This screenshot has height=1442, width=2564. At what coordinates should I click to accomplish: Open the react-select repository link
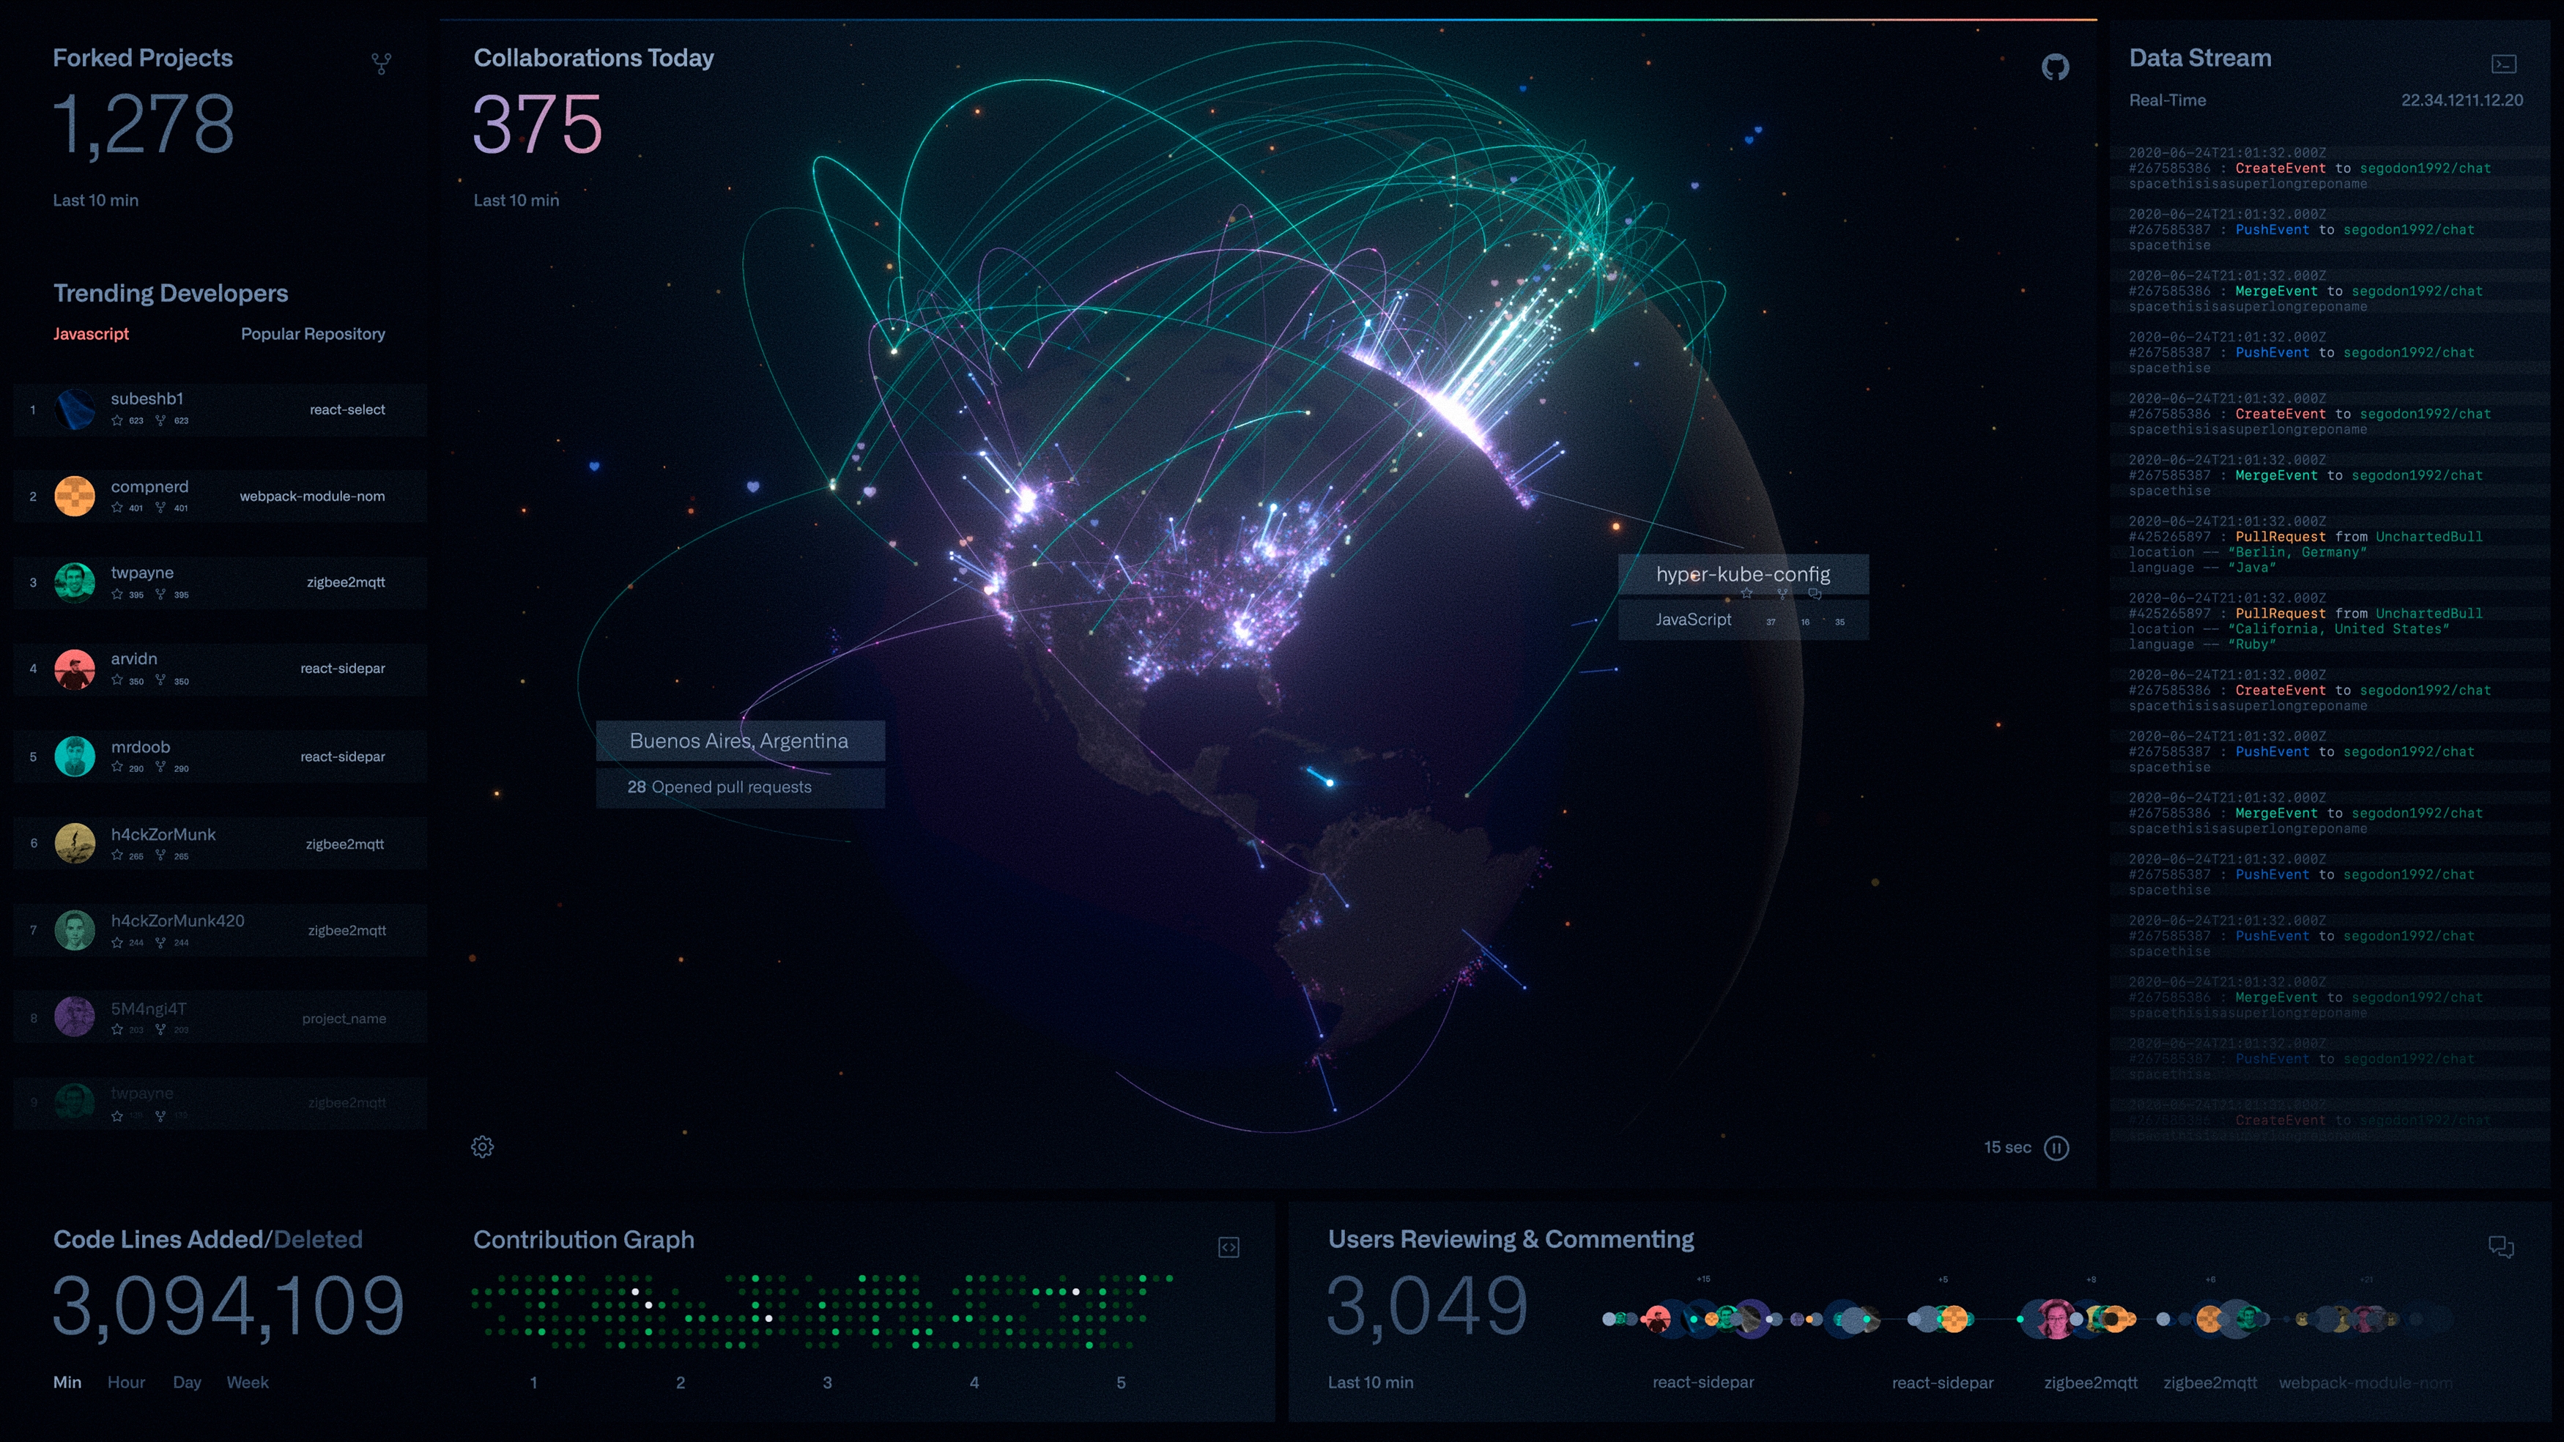pyautogui.click(x=347, y=409)
